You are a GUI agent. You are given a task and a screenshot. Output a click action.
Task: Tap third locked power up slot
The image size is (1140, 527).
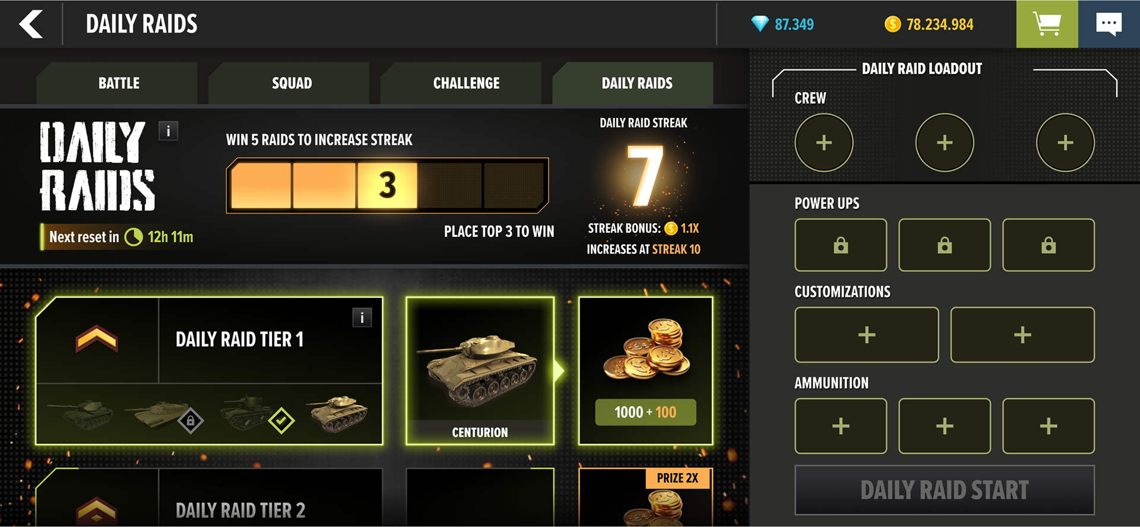1049,245
